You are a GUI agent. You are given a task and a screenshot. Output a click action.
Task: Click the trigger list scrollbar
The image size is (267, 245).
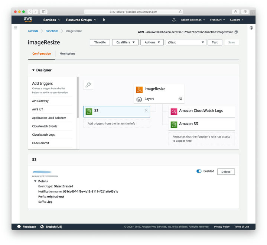point(78,97)
